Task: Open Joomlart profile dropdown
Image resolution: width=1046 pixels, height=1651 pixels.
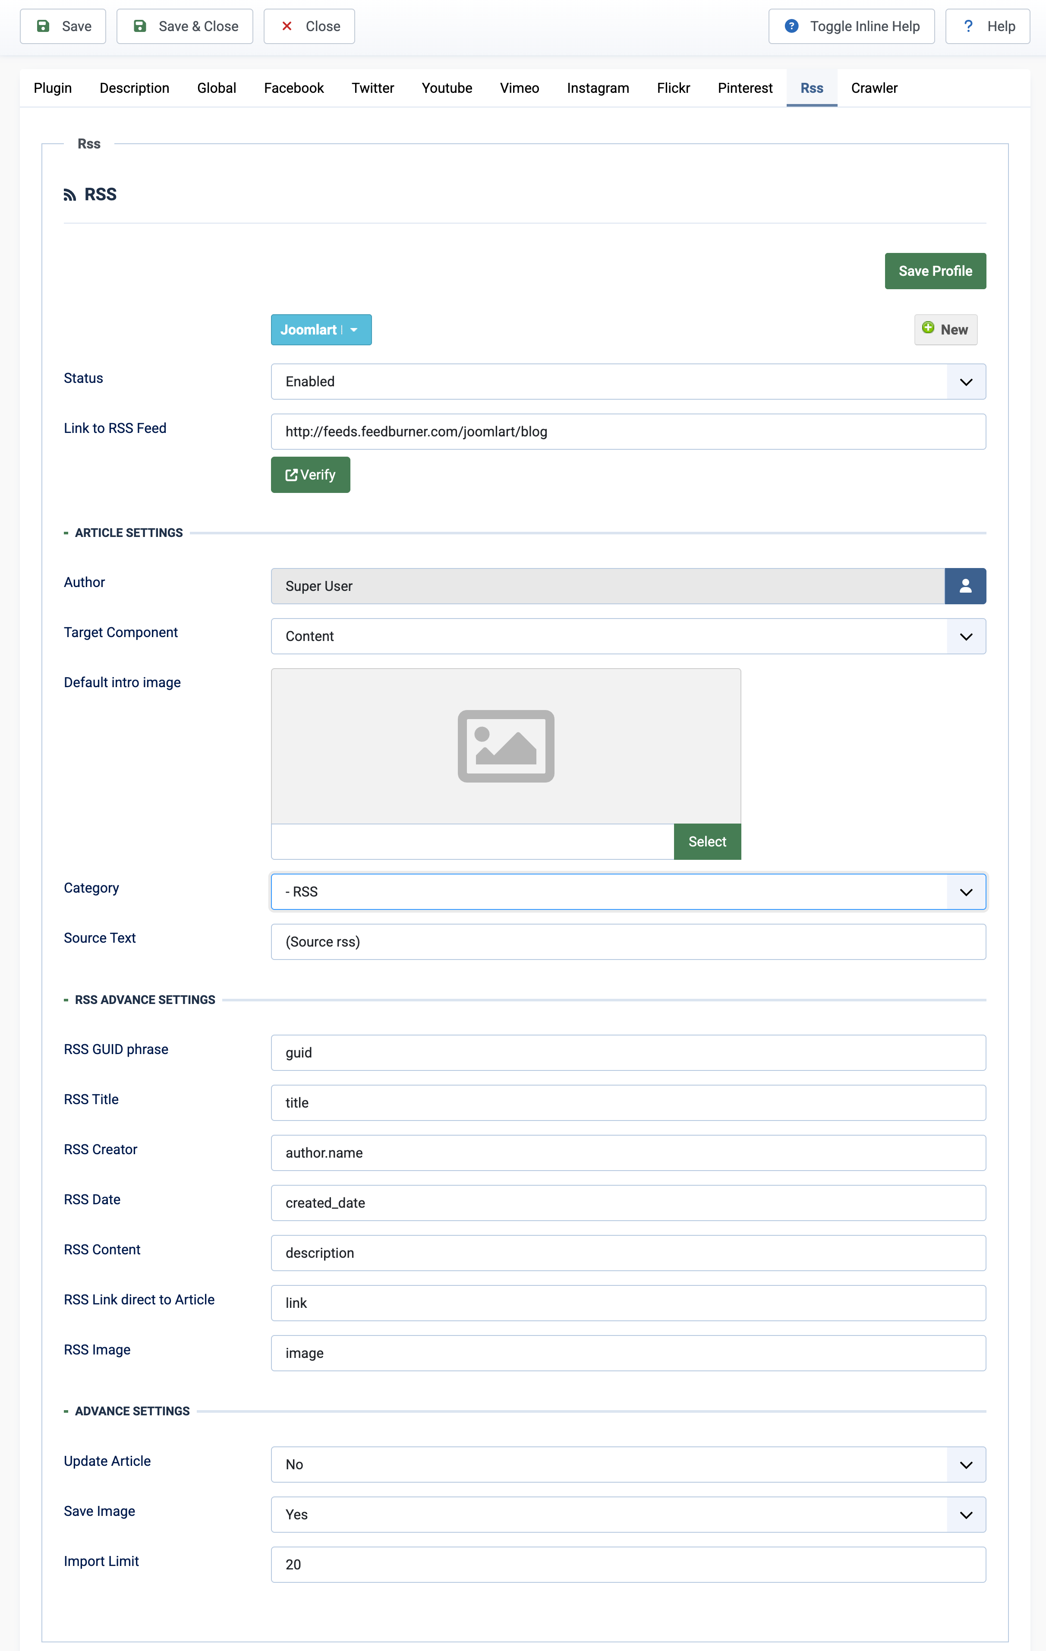Action: [x=321, y=330]
